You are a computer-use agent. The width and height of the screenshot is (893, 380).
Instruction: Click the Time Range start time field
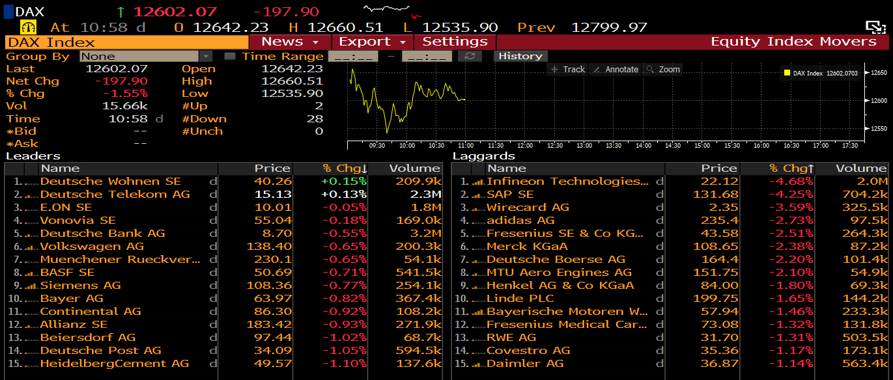(352, 56)
